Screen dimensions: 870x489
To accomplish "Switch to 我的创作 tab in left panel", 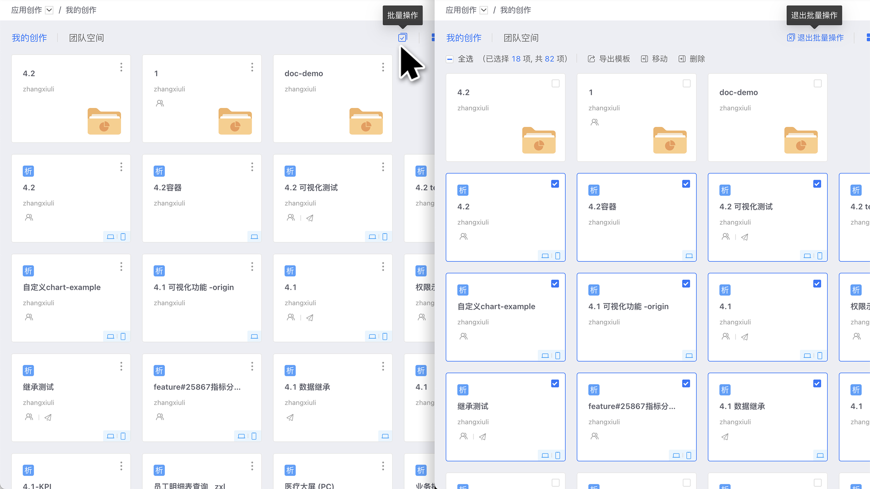I will (29, 38).
